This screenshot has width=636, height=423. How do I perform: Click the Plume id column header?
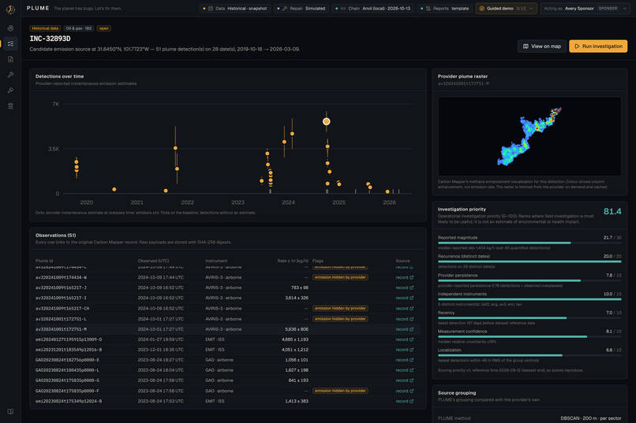44,261
